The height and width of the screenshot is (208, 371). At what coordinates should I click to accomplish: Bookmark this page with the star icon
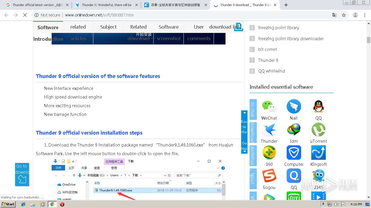click(344, 15)
